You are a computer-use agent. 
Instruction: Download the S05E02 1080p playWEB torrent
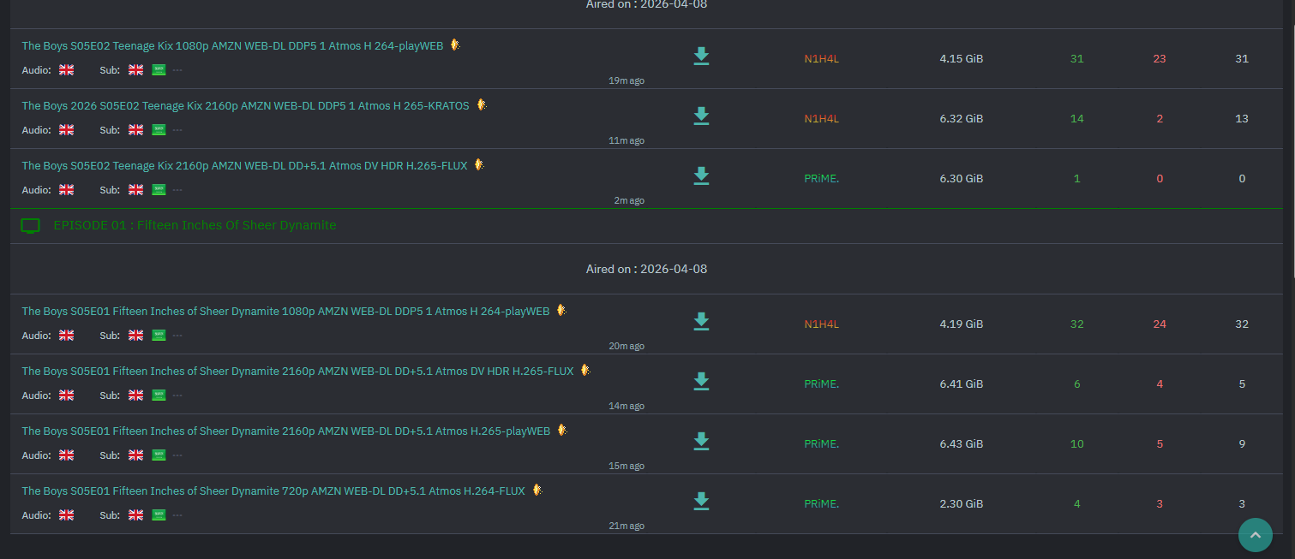click(701, 56)
